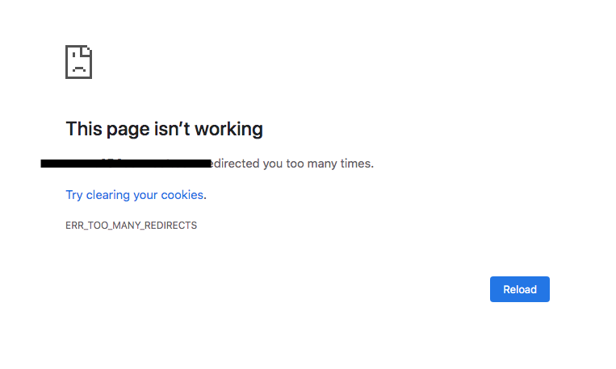Click the word working in the heading
Screen dimensions: 616x369
point(228,129)
